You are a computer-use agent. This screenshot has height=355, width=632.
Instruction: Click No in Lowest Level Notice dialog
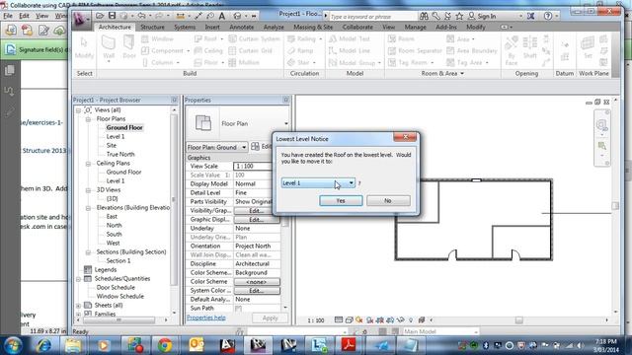coord(388,200)
